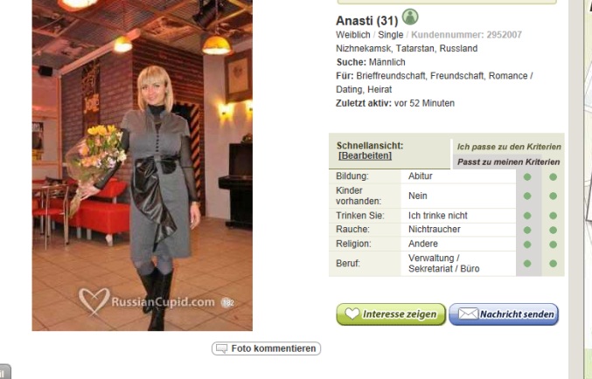
Task: Click the Foto kommentieren button
Action: [x=266, y=348]
